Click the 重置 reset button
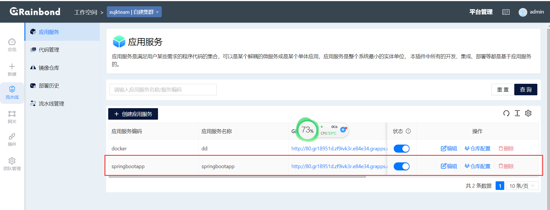The height and width of the screenshot is (210, 550). pos(503,90)
